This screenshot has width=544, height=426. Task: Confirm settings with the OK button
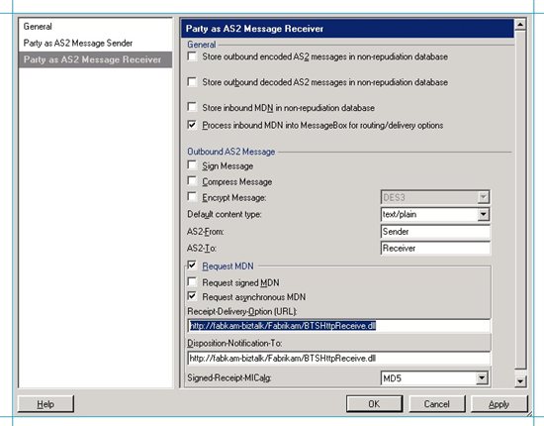[x=374, y=404]
